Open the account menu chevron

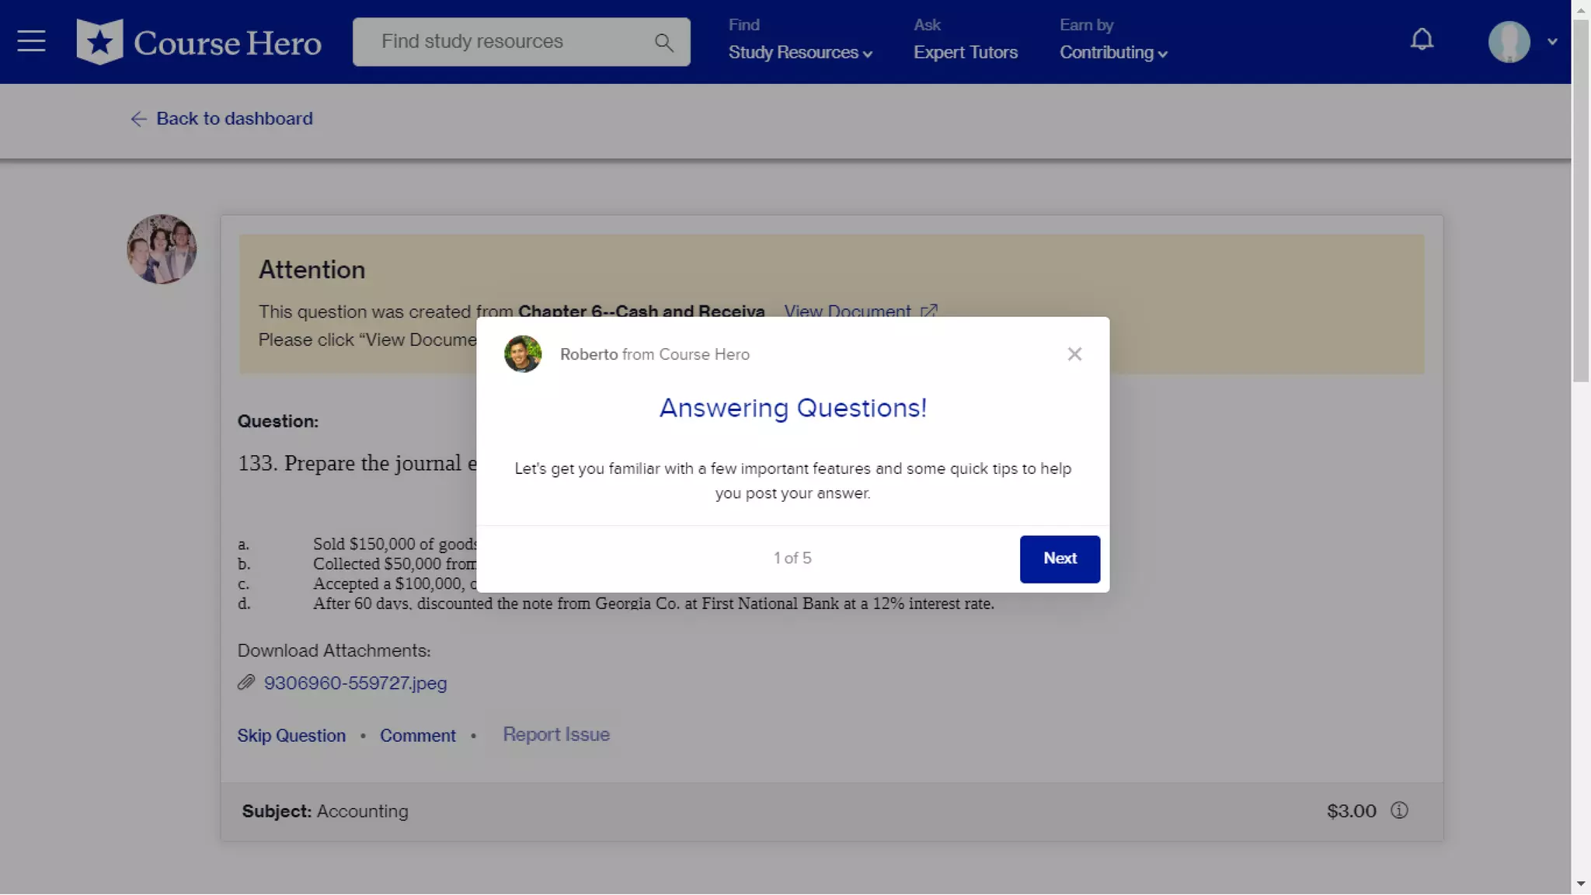point(1552,42)
